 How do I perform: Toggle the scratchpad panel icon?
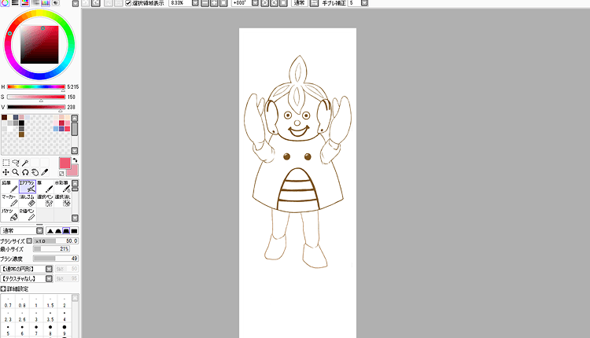(56, 2)
